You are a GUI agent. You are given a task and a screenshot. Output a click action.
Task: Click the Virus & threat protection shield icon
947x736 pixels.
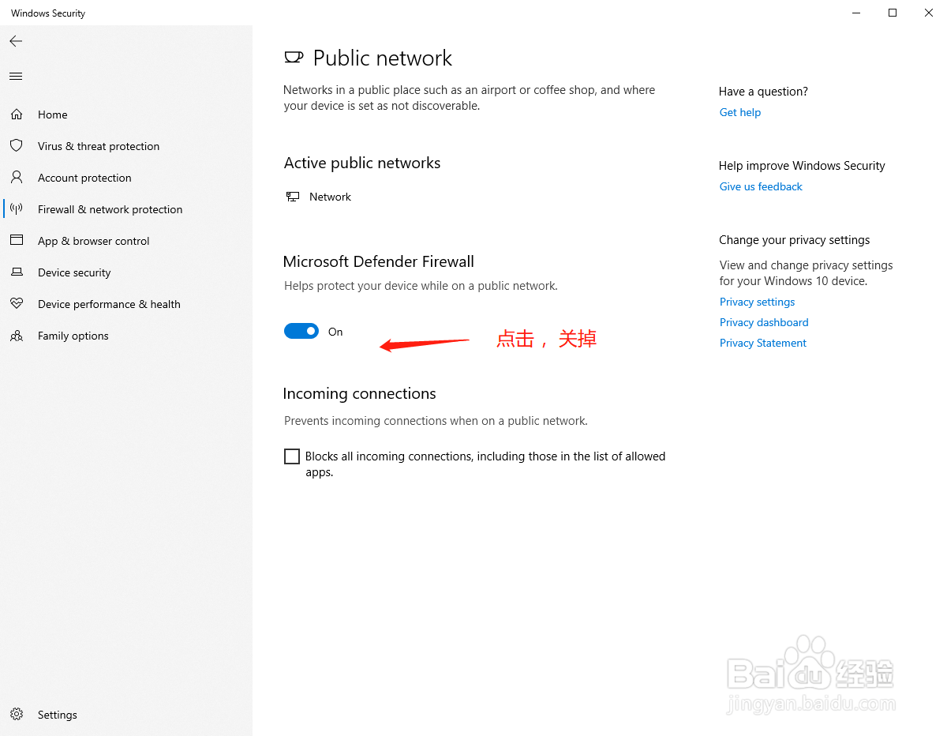coord(16,146)
